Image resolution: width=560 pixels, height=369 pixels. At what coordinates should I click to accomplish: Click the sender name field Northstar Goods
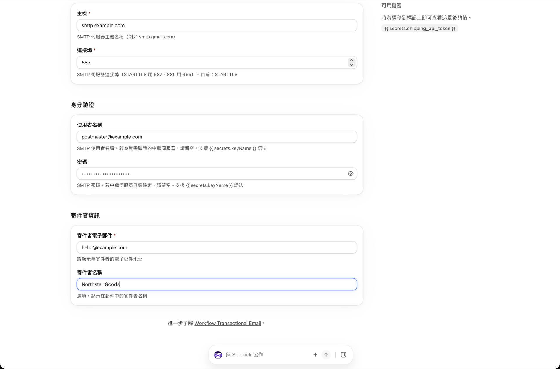(217, 284)
